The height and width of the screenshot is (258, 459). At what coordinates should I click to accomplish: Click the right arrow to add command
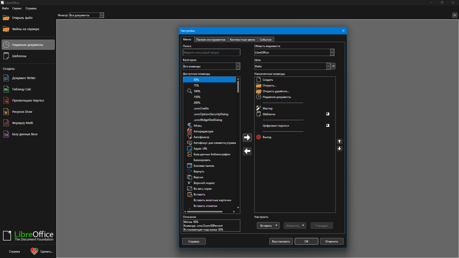point(247,138)
